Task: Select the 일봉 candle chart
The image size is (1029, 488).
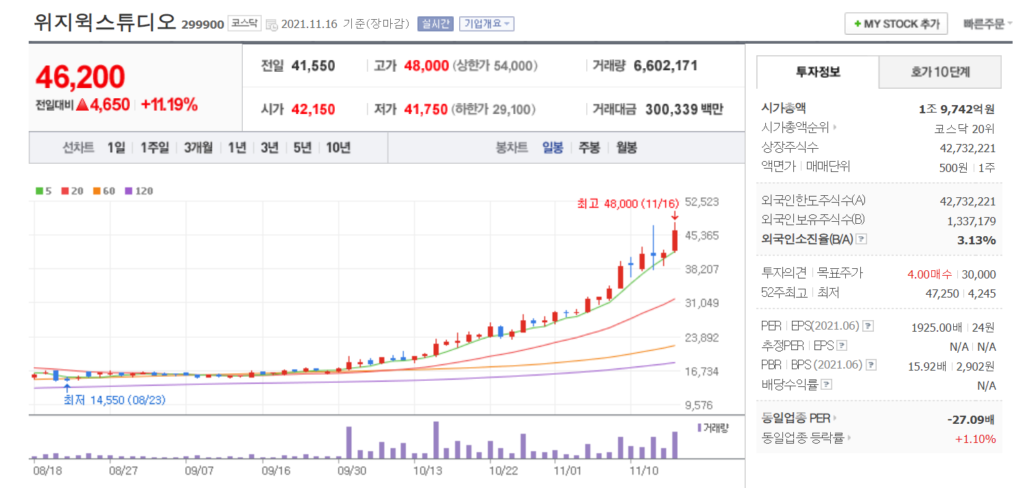Action: click(x=553, y=147)
